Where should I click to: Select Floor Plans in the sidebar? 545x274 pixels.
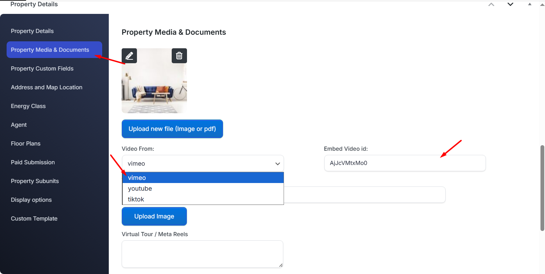click(x=26, y=144)
